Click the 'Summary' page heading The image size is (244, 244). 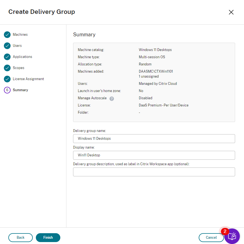tap(84, 35)
